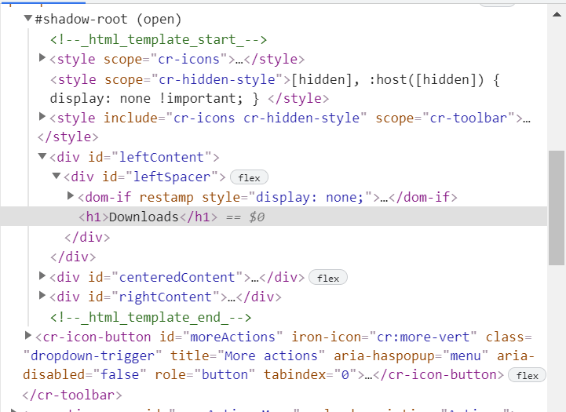Toggle flex badge after cr-icon-button closing tag
This screenshot has width=566, height=412.
(528, 376)
